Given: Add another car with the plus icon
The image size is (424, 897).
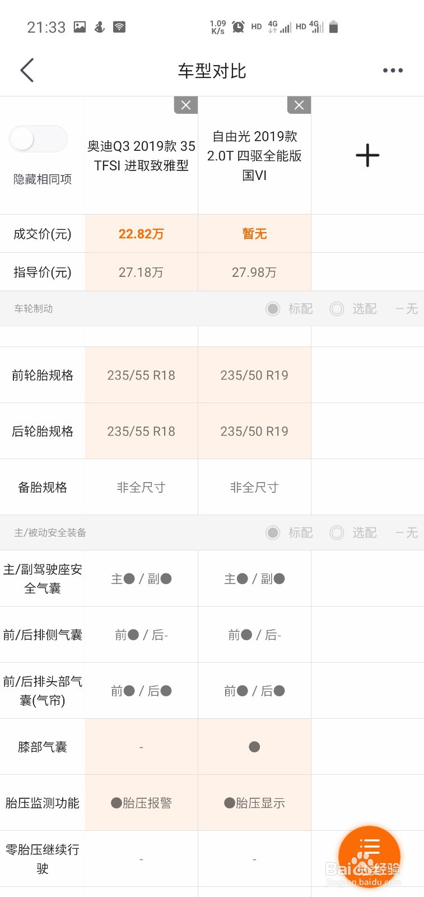Looking at the screenshot, I should point(367,155).
